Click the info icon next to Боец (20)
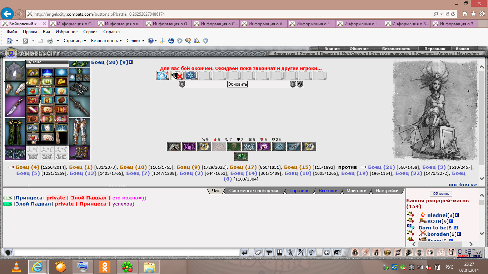Screen dimensions: 488x274 coord(130,62)
